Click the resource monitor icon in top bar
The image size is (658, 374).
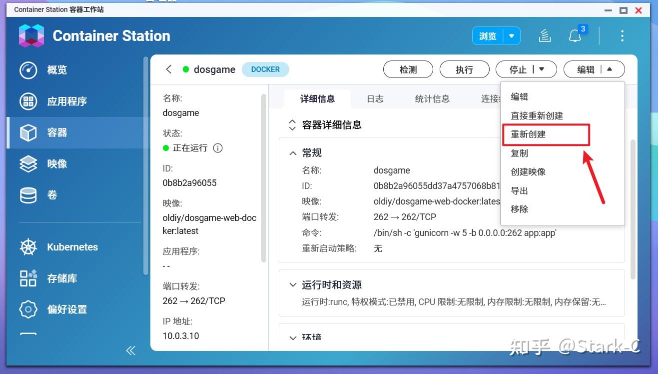[x=544, y=35]
